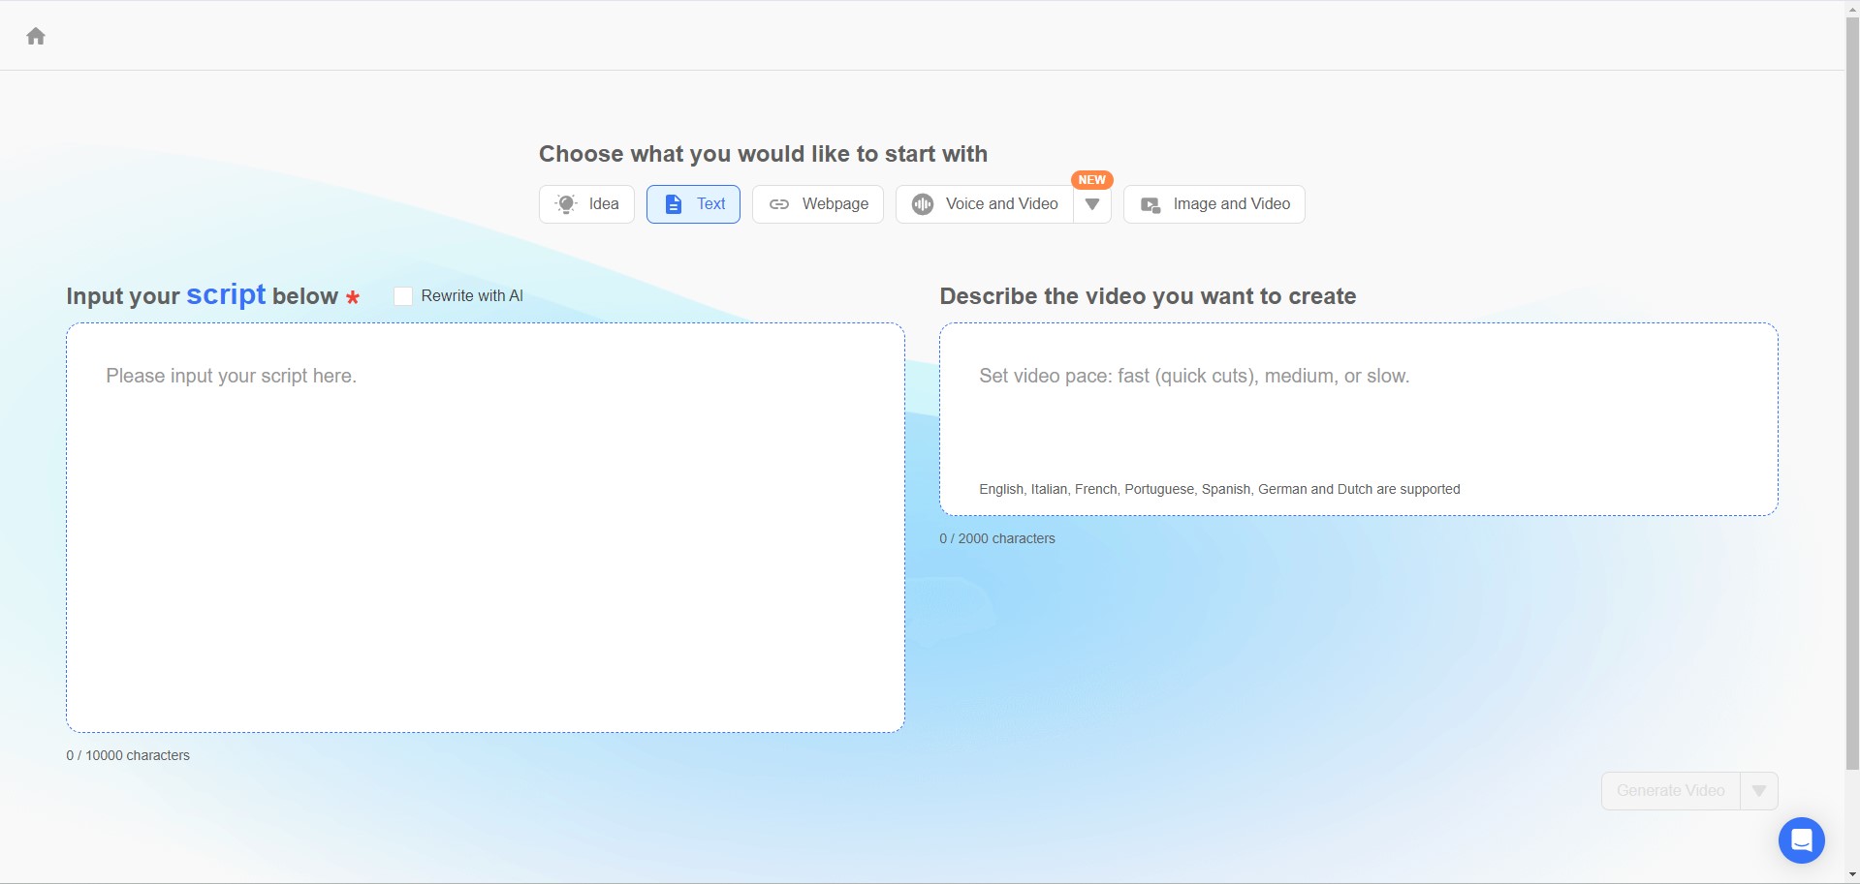Click the document icon on Text option

(x=673, y=204)
